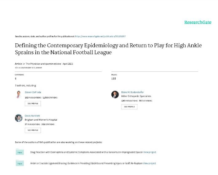The height and width of the screenshot is (175, 218).
Task: Open Steven DeFroda author name link
Action: pyautogui.click(x=33, y=92)
